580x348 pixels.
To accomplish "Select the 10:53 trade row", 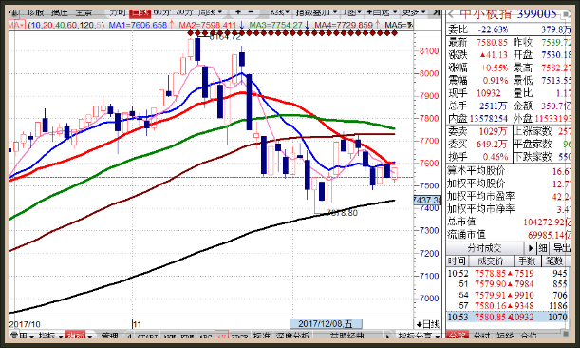I will point(507,317).
